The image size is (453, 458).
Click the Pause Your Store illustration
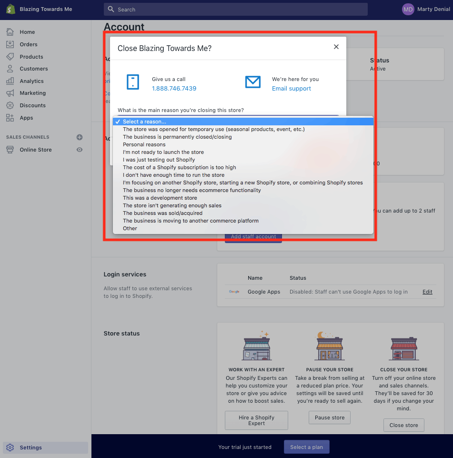(330, 346)
